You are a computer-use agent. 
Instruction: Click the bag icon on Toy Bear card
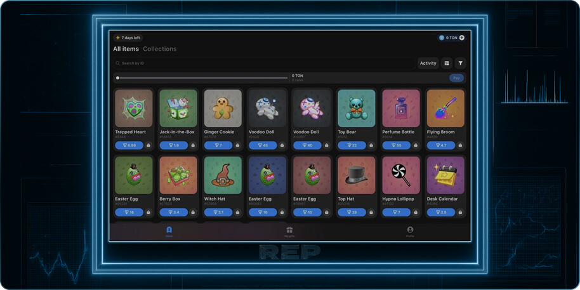(371, 145)
